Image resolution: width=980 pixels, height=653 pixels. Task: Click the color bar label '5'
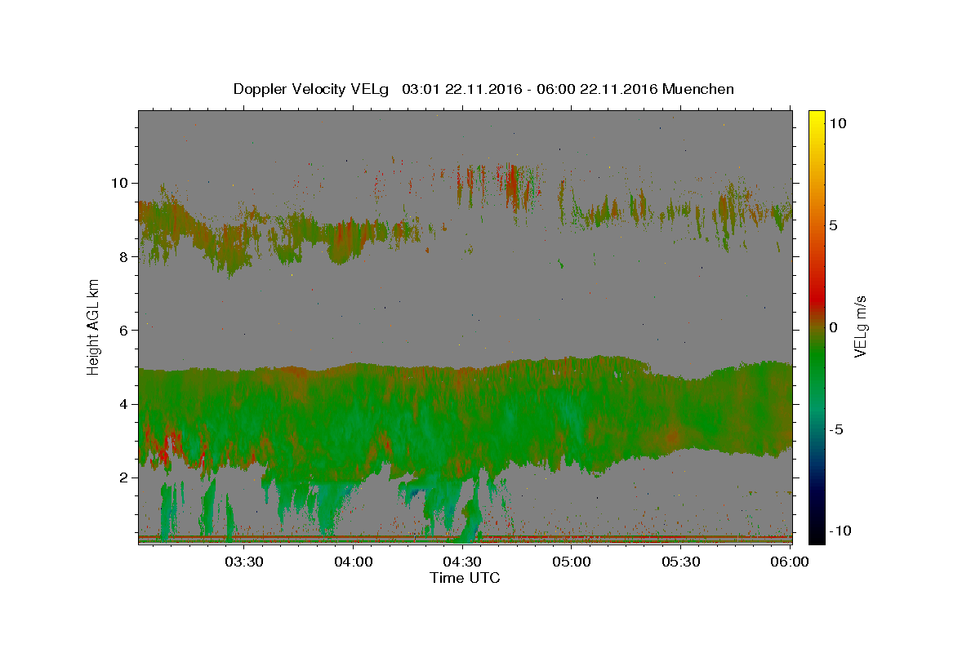pos(834,225)
